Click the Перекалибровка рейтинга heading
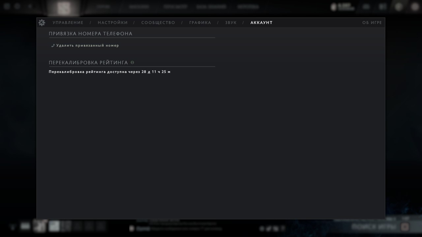This screenshot has height=237, width=422. [x=88, y=63]
